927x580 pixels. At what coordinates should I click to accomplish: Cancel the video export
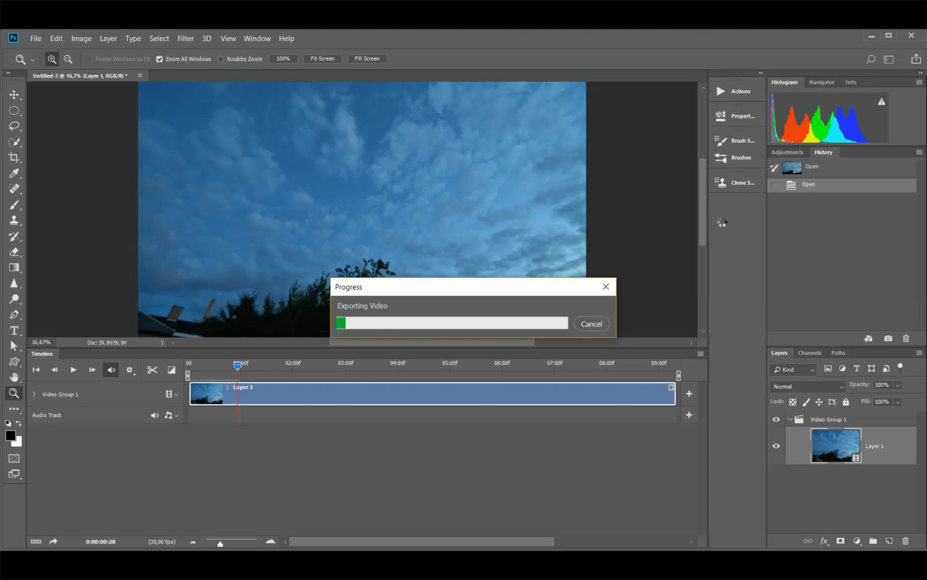591,324
